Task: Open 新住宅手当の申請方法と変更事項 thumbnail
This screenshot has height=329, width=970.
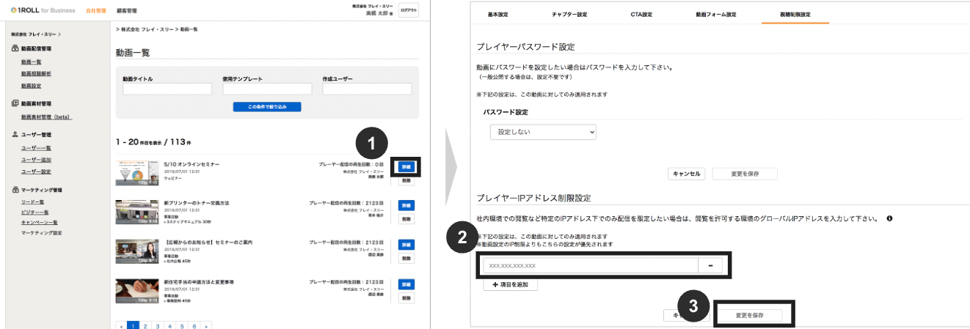Action: [x=137, y=291]
